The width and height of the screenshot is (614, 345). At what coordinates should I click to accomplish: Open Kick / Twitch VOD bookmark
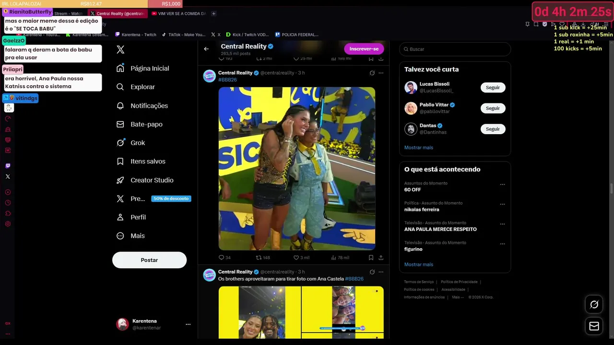tap(248, 34)
